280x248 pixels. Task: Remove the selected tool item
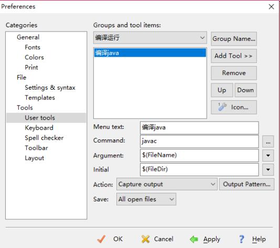234,73
